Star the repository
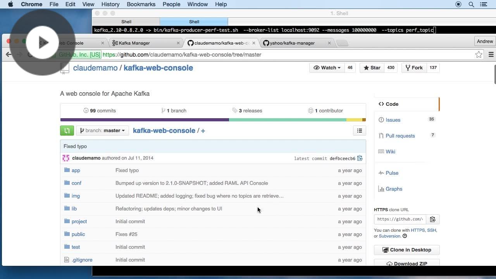Viewport: 496px width, 279px height. point(372,68)
